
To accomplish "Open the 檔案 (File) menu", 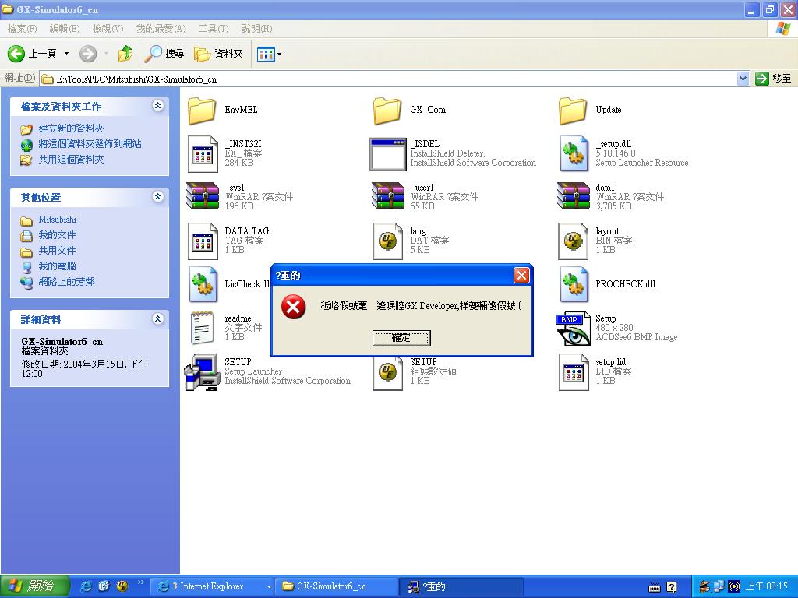I will coord(22,29).
